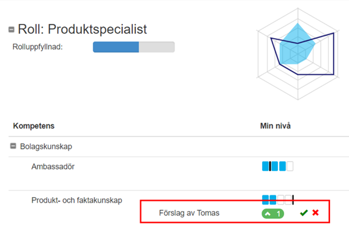Click the Förslag av Tomas text
This screenshot has height=229, width=349.
point(189,213)
